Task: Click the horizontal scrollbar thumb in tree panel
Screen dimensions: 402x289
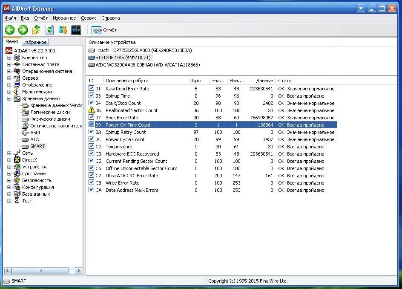Action: click(40, 271)
